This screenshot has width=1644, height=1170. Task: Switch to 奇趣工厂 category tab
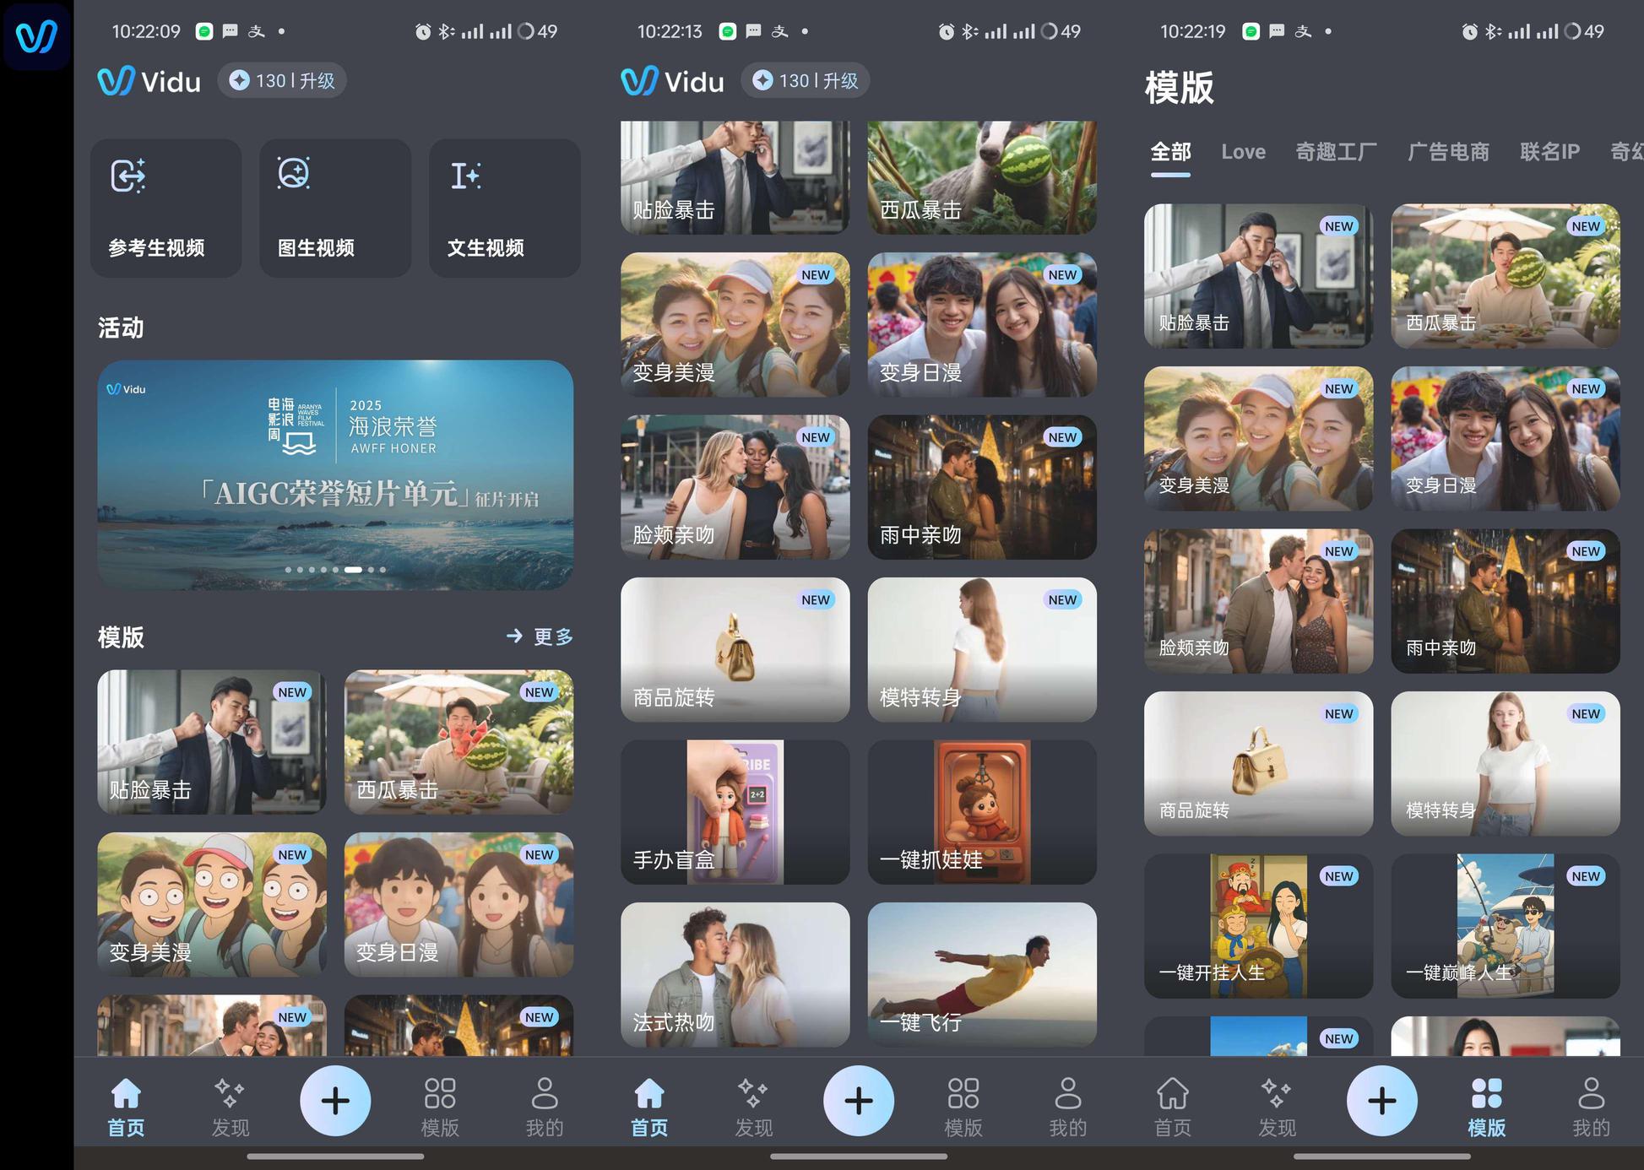tap(1336, 152)
